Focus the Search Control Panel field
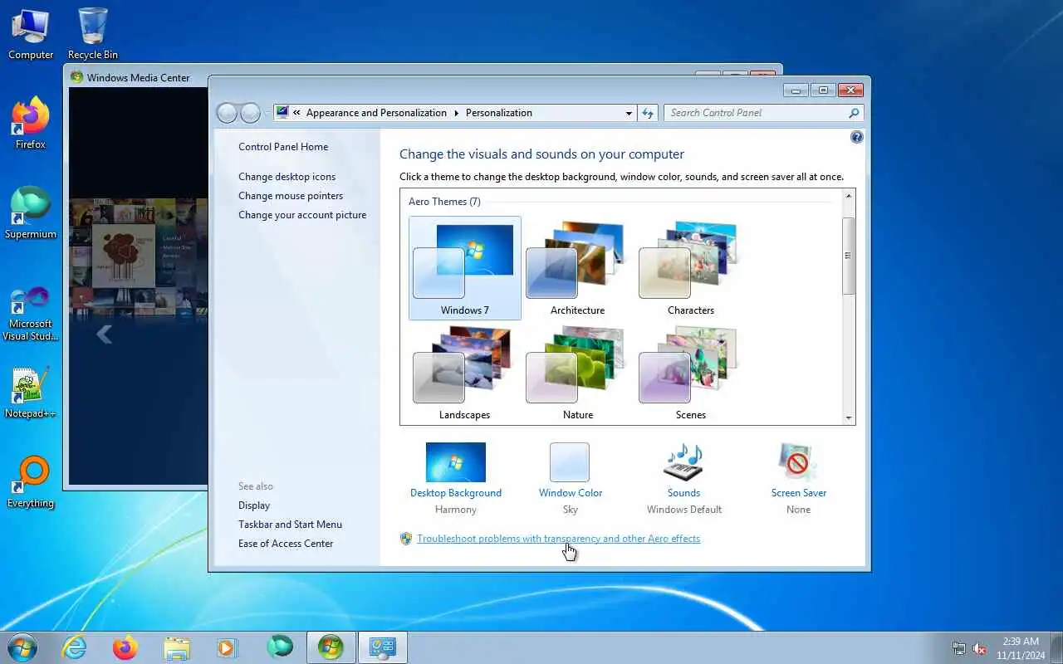The image size is (1063, 664). pos(764,113)
